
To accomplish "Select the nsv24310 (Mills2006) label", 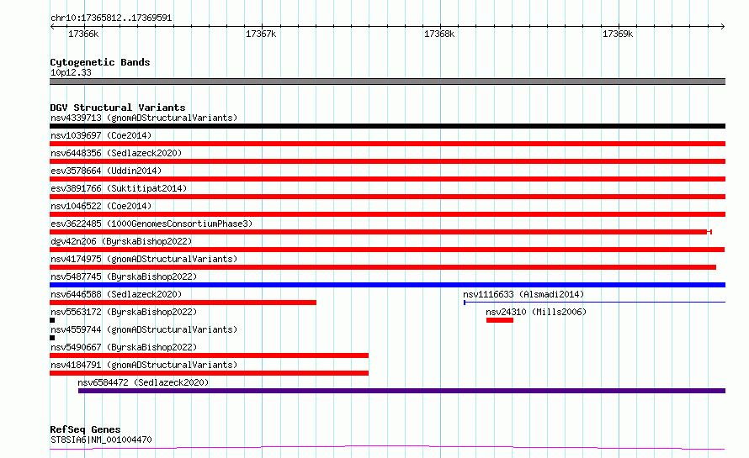I will (536, 312).
